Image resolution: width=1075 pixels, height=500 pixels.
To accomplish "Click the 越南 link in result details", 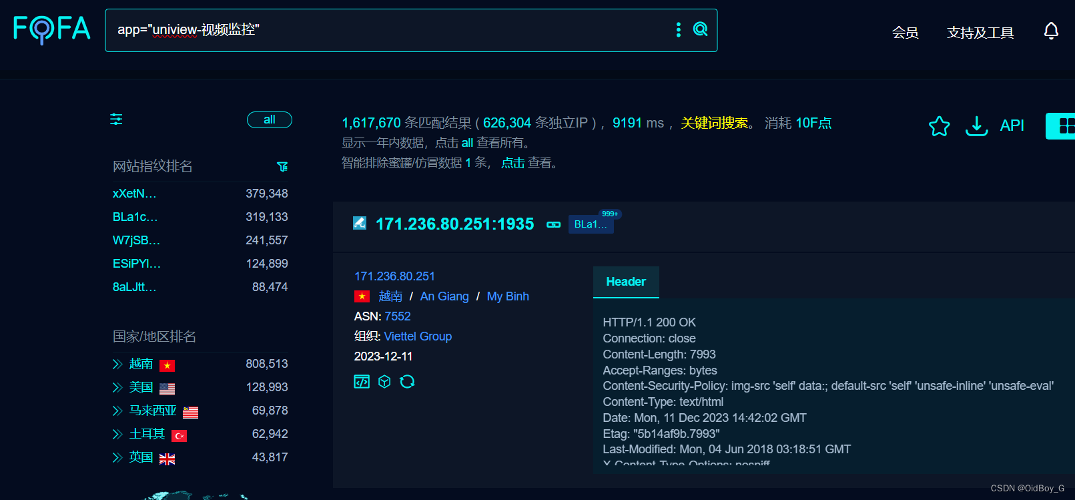I will [x=390, y=296].
